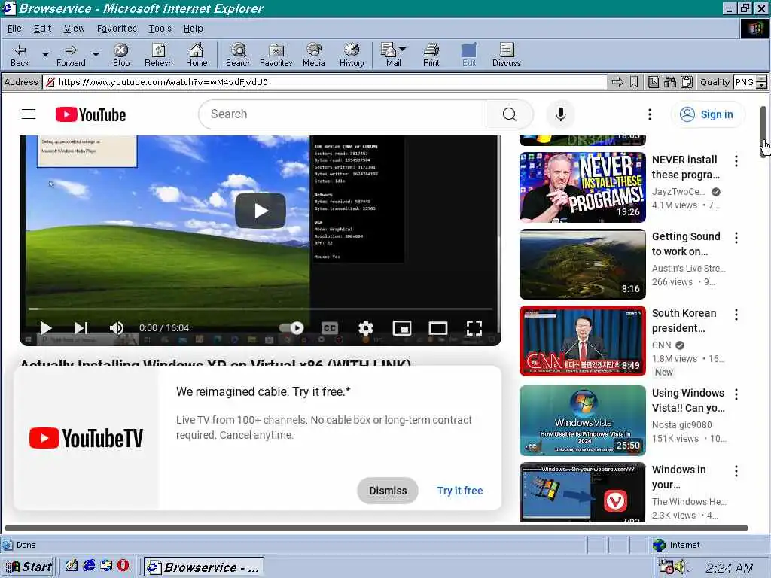The image size is (771, 578).
Task: Click the clipboard icon near Quality
Action: point(687,82)
